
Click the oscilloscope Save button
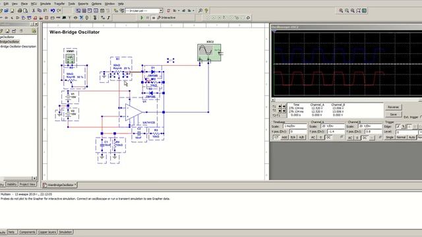393,114
